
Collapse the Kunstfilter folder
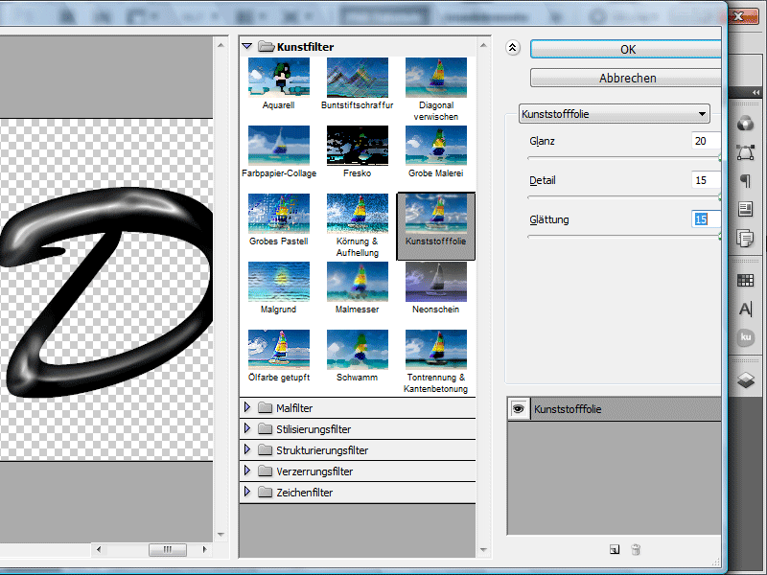[x=247, y=46]
